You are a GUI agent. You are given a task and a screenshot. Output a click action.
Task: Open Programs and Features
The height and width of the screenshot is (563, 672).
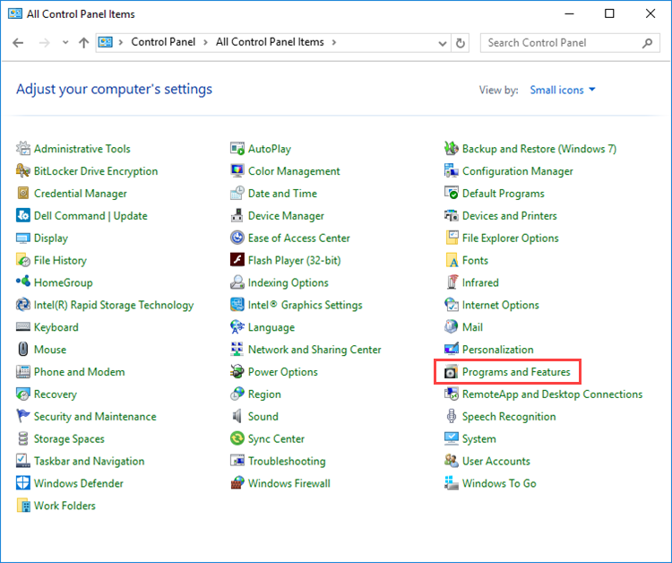pos(516,372)
